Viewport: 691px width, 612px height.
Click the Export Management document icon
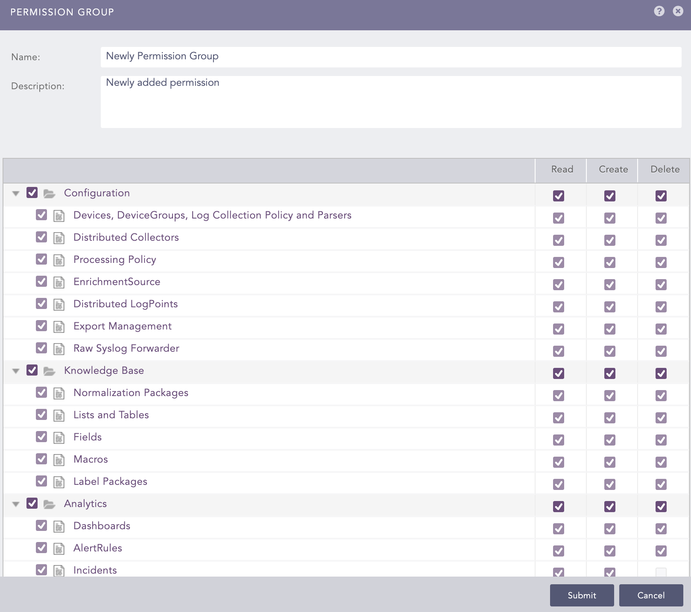pyautogui.click(x=59, y=327)
